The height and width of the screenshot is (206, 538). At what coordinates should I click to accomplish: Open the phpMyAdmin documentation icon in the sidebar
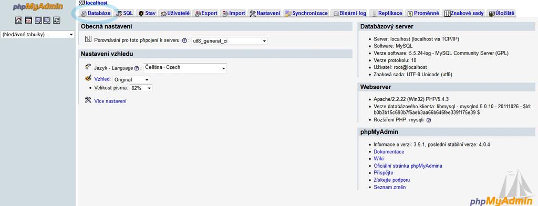coord(38,20)
